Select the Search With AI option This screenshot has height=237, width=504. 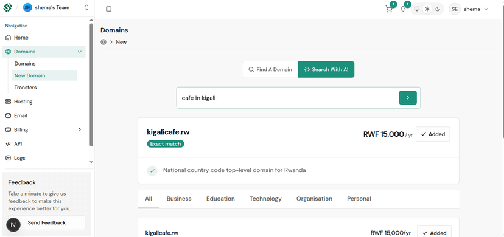coord(326,69)
